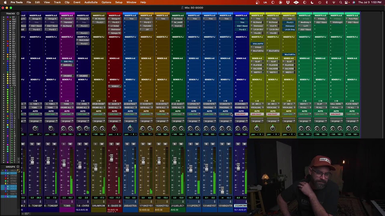Click the pan knob on 9-BASS DI track
Image resolution: width=385 pixels, height=216 pixels.
(114, 129)
